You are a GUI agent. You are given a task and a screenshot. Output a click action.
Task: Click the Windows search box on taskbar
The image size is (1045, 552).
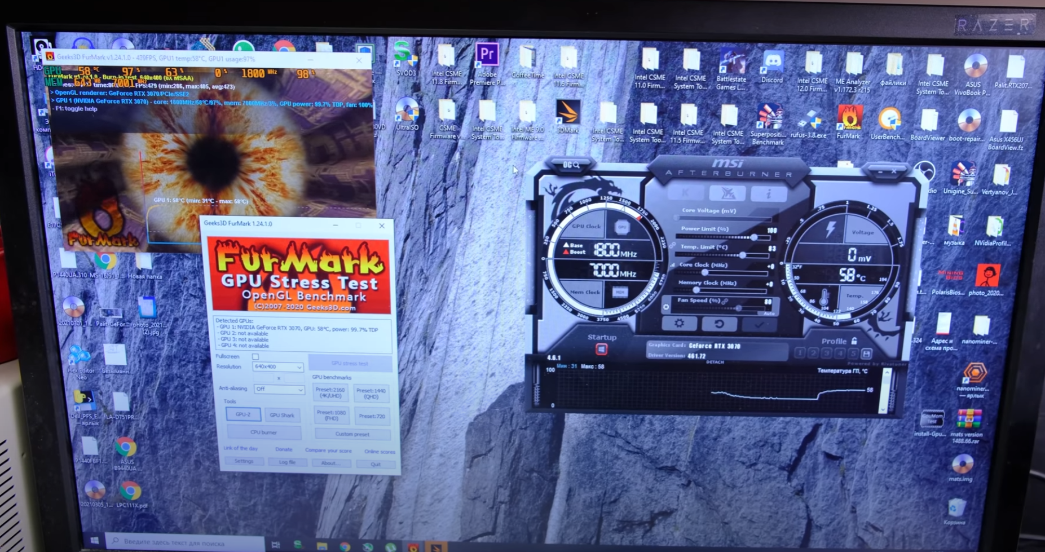coord(183,542)
